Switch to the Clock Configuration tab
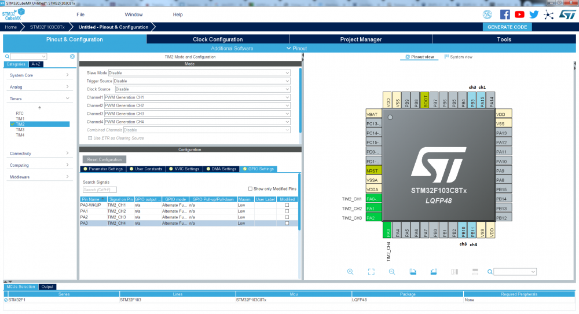The image size is (579, 314). point(218,39)
